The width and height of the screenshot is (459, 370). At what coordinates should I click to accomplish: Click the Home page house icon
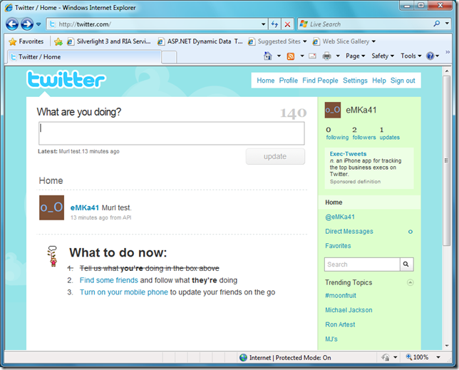[267, 56]
